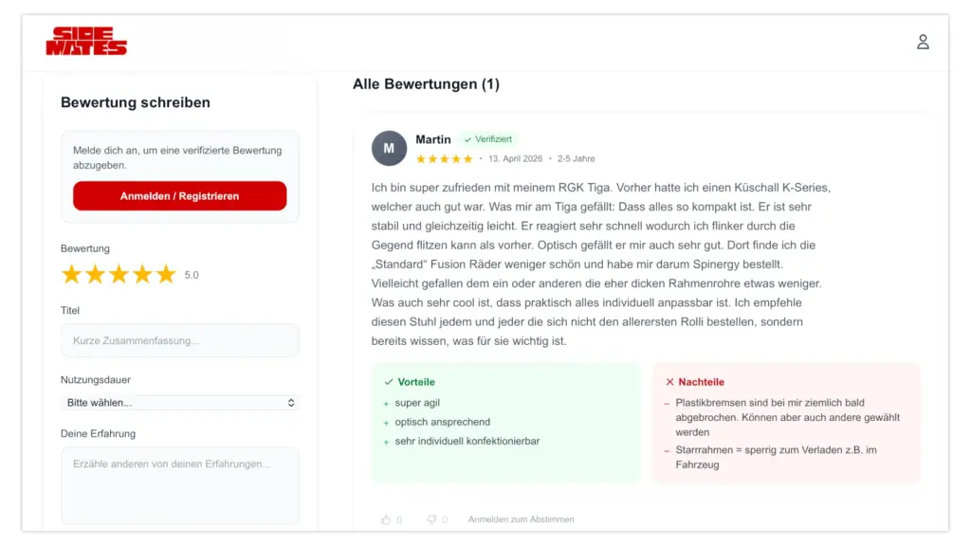Screen dimensions: 971x546
Task: Click the Anmelden zum Abstimmen link
Action: 521,519
